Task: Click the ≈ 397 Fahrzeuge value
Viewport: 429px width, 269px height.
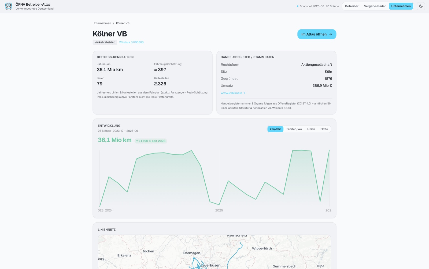Action: [160, 70]
